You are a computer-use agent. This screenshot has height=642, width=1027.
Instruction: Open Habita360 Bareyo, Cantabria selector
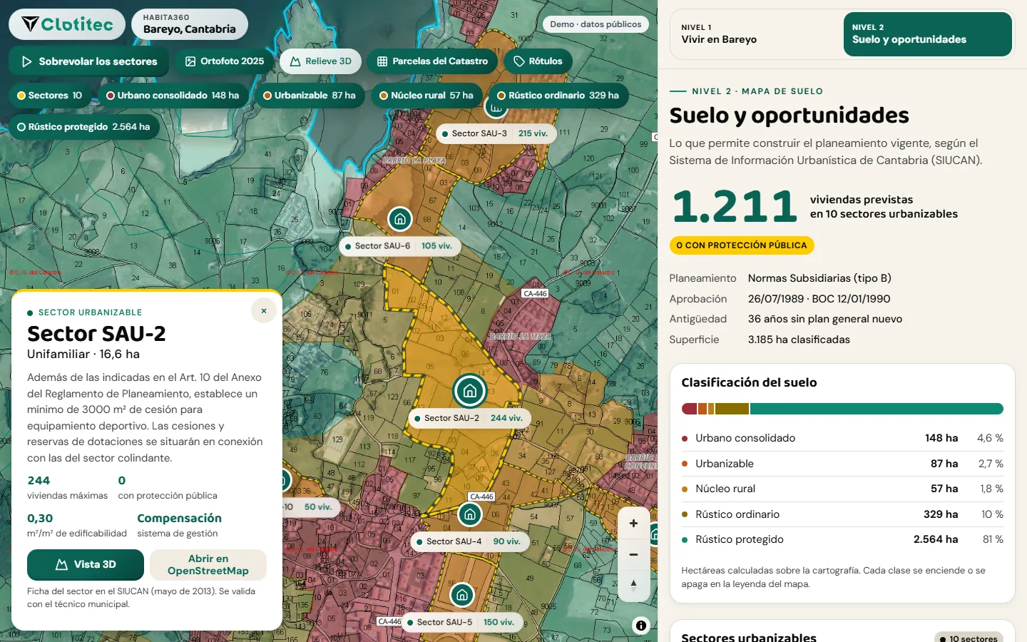190,24
